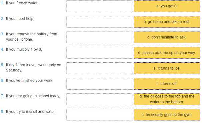Pick the tile 'c. don't hesitate to ask.'
Image resolution: width=202 pixels, height=123 pixels.
167,37
